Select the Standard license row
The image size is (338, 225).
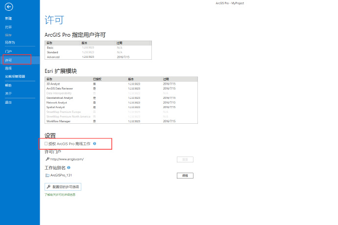tap(98, 52)
